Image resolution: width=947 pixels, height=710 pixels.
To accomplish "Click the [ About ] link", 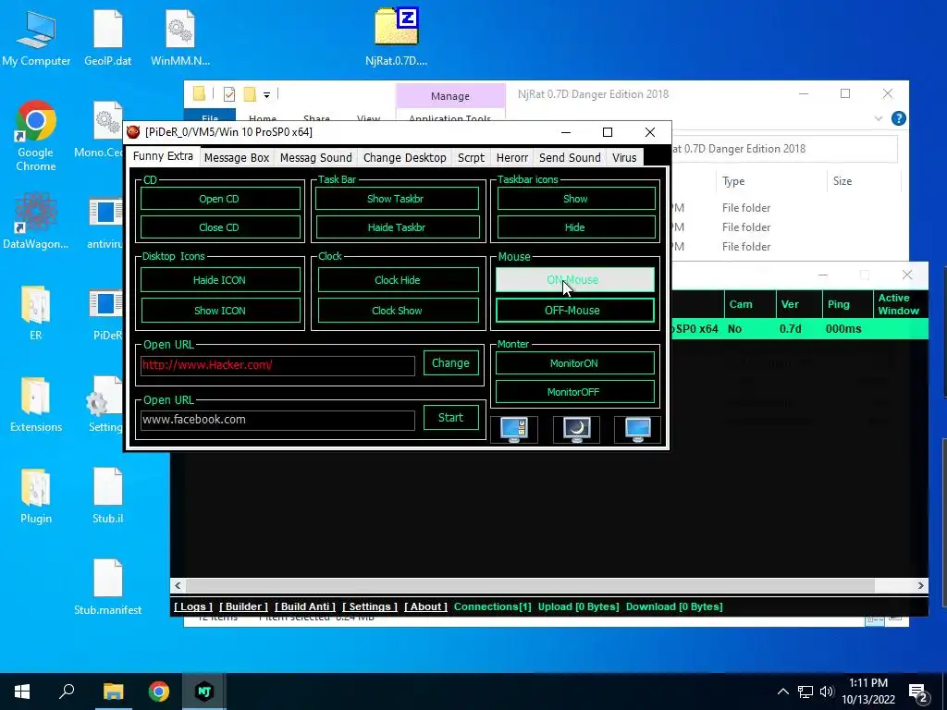I will coord(425,606).
